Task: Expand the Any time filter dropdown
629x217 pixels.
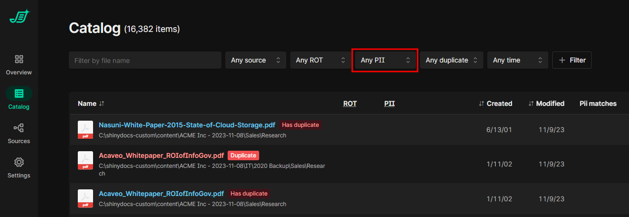Action: point(517,60)
